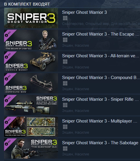140x161 pixels.
Task: Click Windows platform icon for The Escape DLC
Action: pyautogui.click(x=65, y=40)
